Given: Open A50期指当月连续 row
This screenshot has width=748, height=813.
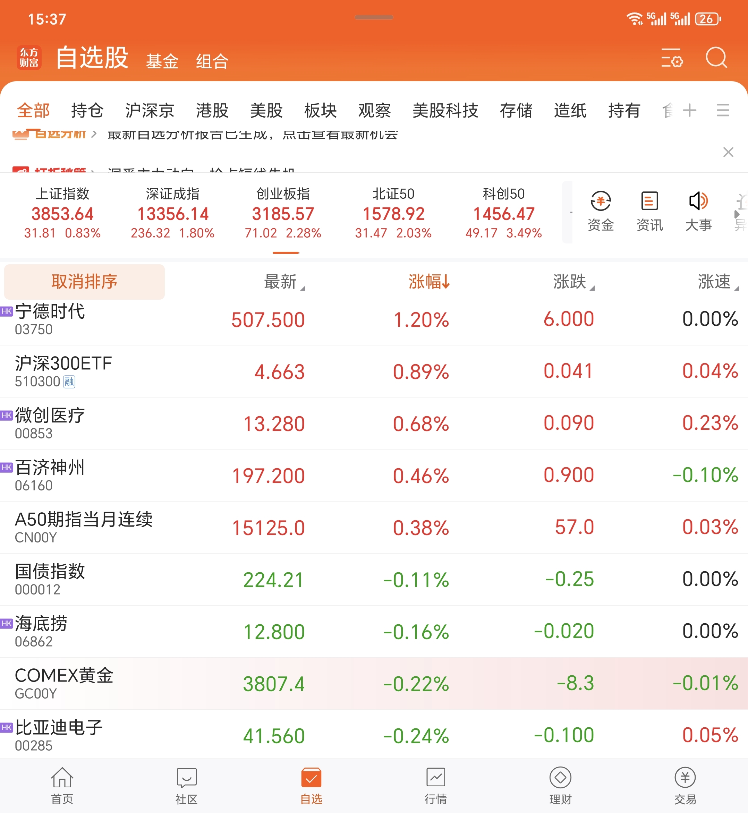Looking at the screenshot, I should click(374, 527).
